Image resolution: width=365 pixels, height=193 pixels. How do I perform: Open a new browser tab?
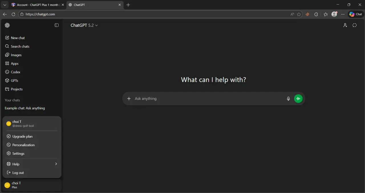pos(128,5)
